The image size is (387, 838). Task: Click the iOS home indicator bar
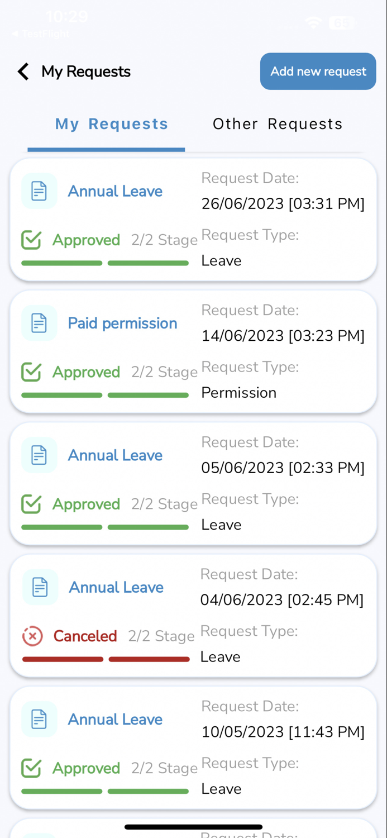(x=193, y=827)
